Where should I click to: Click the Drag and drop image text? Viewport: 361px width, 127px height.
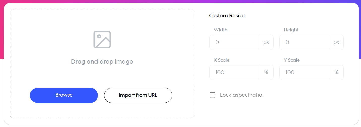click(x=102, y=62)
